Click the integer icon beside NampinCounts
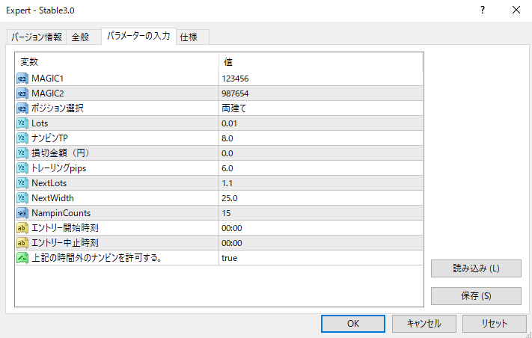532x338 pixels. click(x=22, y=213)
